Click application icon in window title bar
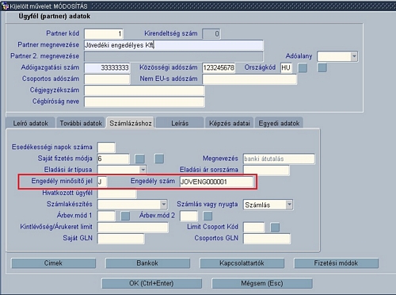Image resolution: width=396 pixels, height=295 pixels. pos(5,6)
